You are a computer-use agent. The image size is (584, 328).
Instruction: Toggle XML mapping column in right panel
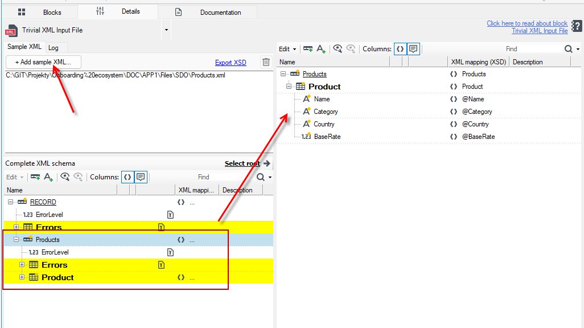(x=400, y=49)
